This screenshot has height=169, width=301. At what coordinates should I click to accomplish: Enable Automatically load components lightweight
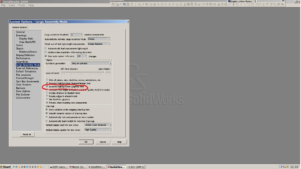click(46, 49)
